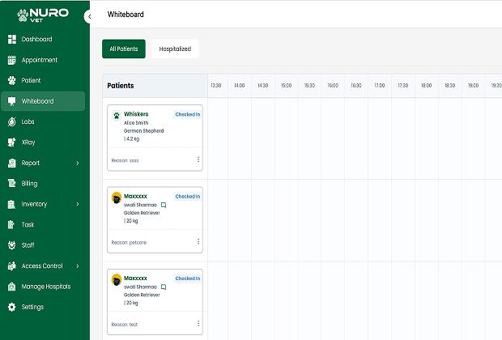Open Labs from the sidebar

click(x=11, y=122)
